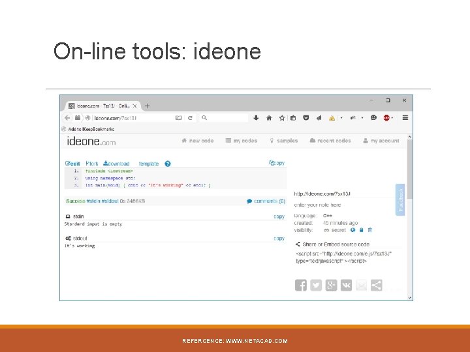The height and width of the screenshot is (352, 470).
Task: Share on Facebook icon
Action: click(x=301, y=286)
